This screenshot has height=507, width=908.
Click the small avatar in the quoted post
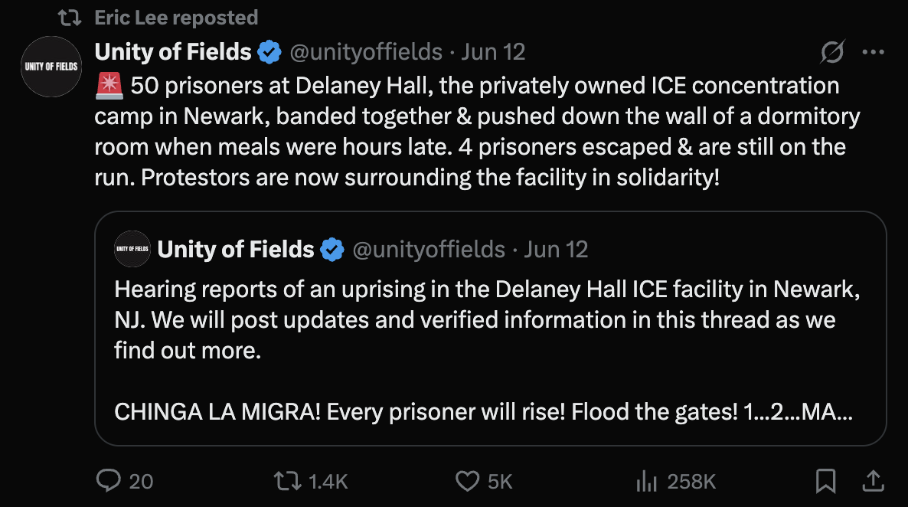[132, 249]
